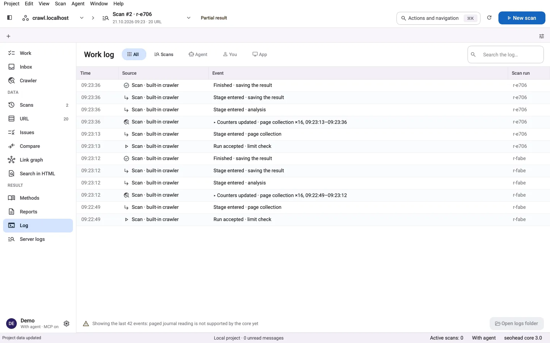Open the Compare section
Viewport: 550px width, 343px height.
pyautogui.click(x=38, y=146)
